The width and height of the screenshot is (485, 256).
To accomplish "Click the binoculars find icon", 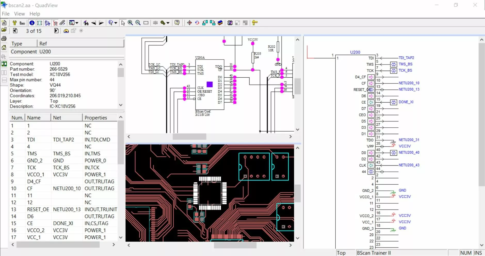I will (x=86, y=23).
